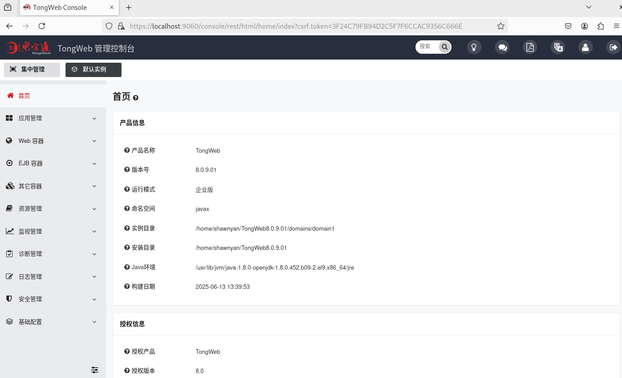Image resolution: width=622 pixels, height=378 pixels.
Task: Expand the 资源管理 menu
Action: tap(53, 209)
